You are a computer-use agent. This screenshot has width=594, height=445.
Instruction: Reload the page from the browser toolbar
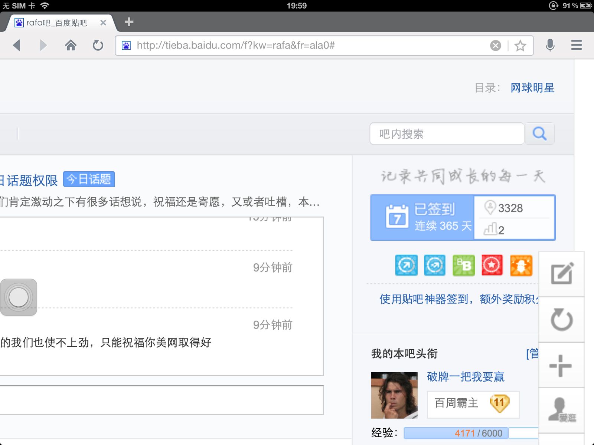[x=98, y=45]
